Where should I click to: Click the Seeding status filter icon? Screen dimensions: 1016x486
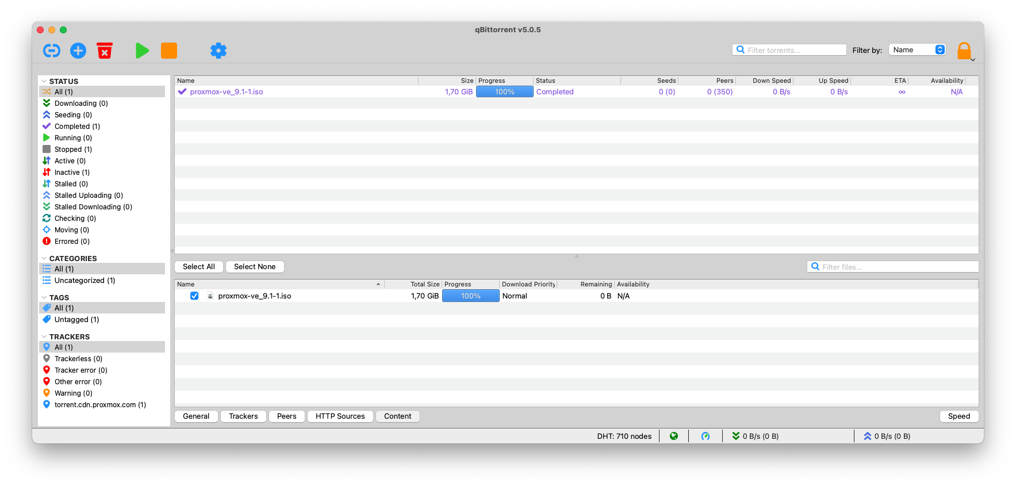[x=47, y=114]
